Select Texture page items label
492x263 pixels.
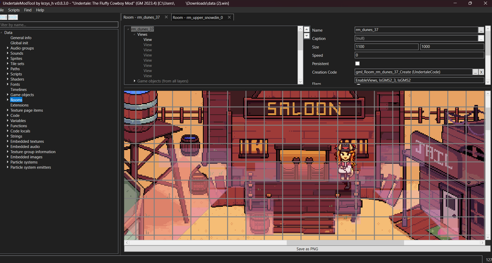(27, 110)
